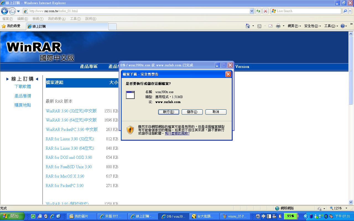Show hidden tray icons with the arrow

(306, 216)
